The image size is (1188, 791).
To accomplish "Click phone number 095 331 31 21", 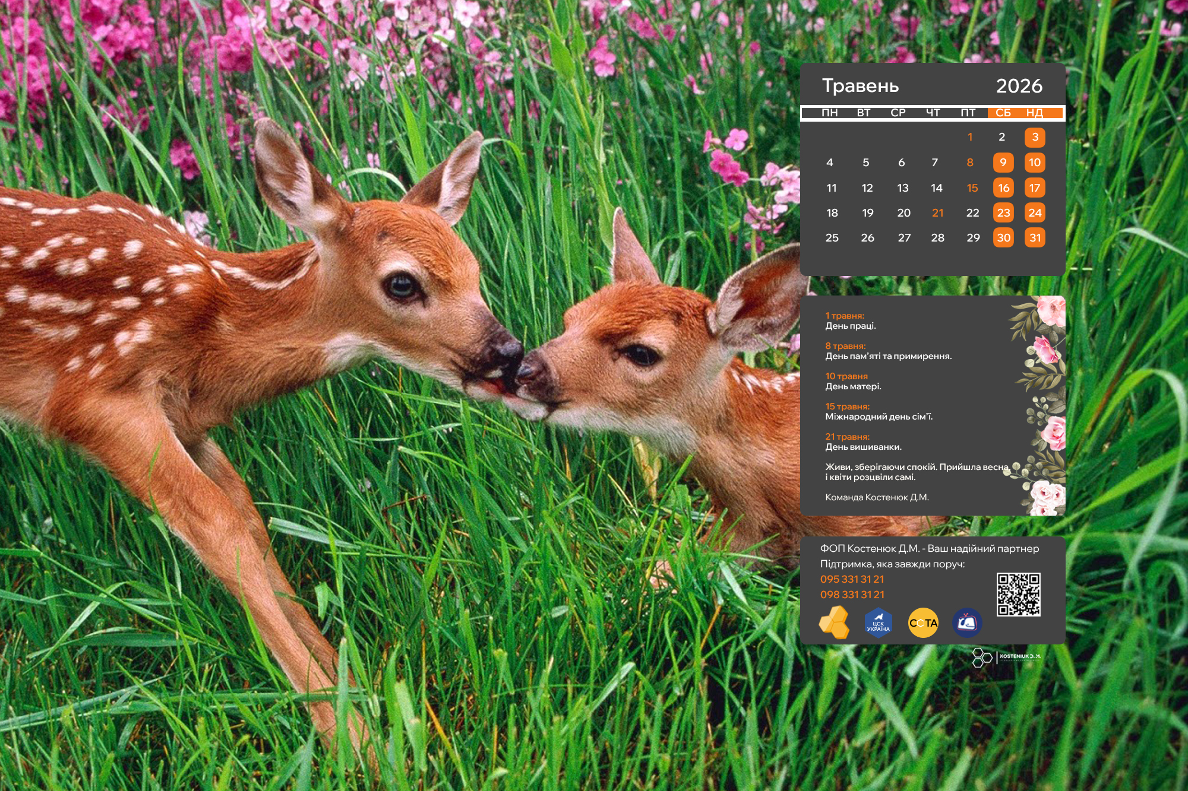I will tap(852, 579).
